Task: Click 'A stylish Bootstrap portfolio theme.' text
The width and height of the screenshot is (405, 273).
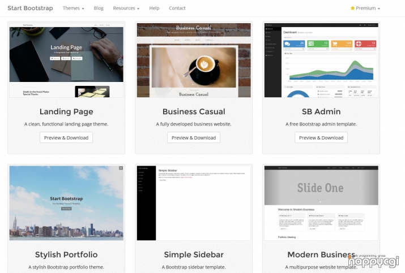Action: point(66,267)
